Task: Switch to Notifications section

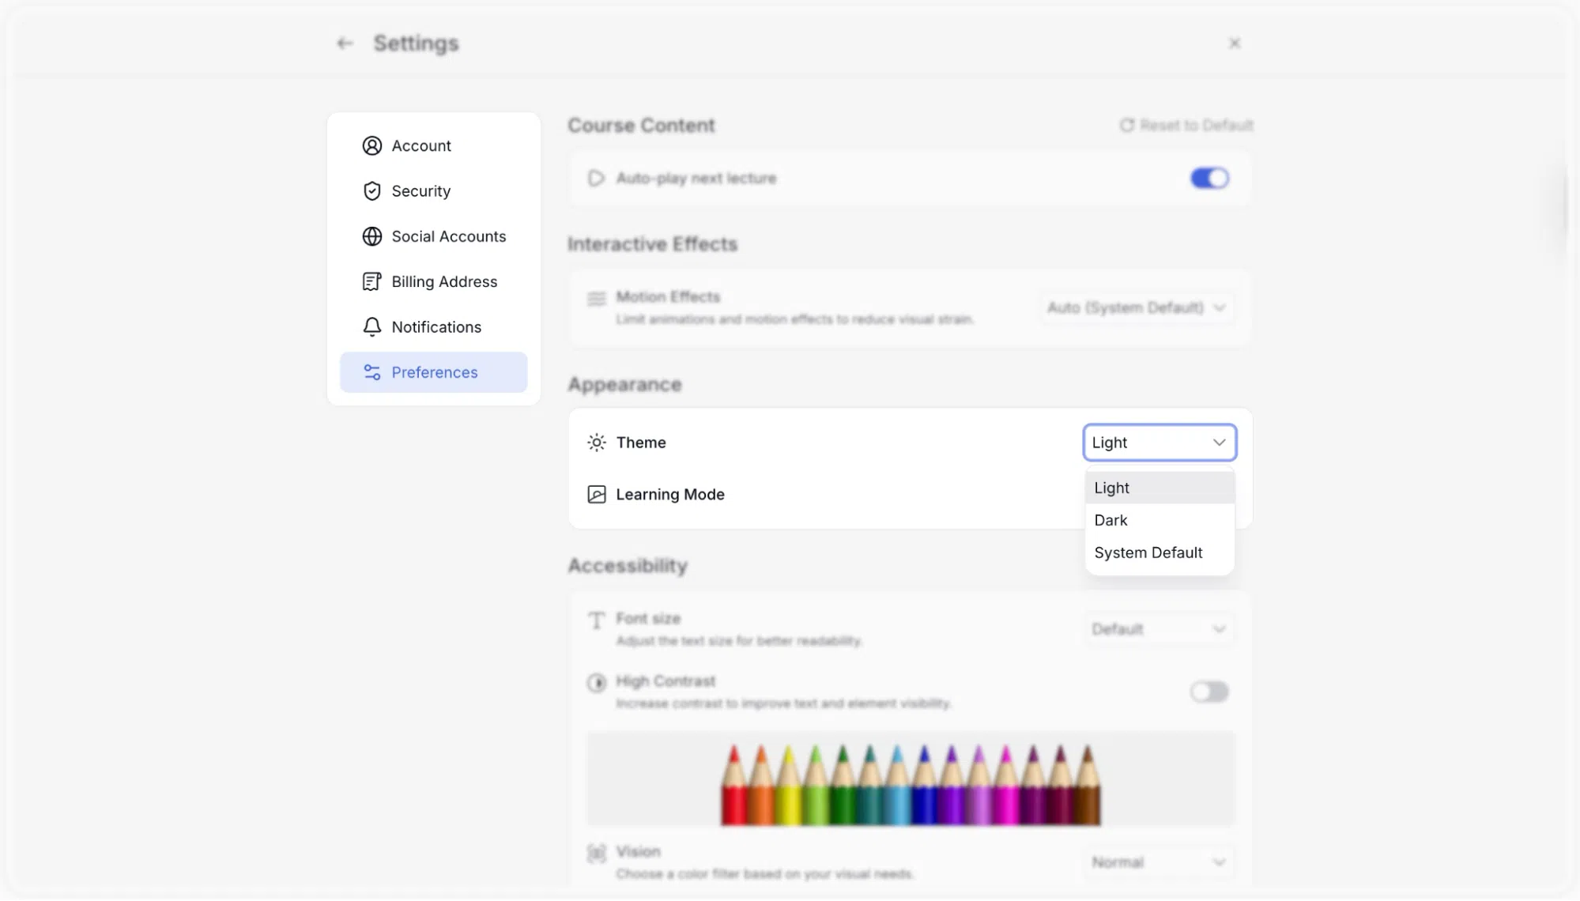Action: (x=433, y=327)
